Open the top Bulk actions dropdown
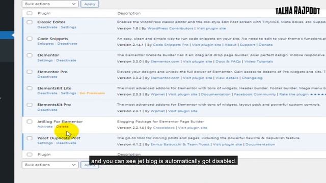Image resolution: width=326 pixels, height=183 pixels. pos(50,4)
